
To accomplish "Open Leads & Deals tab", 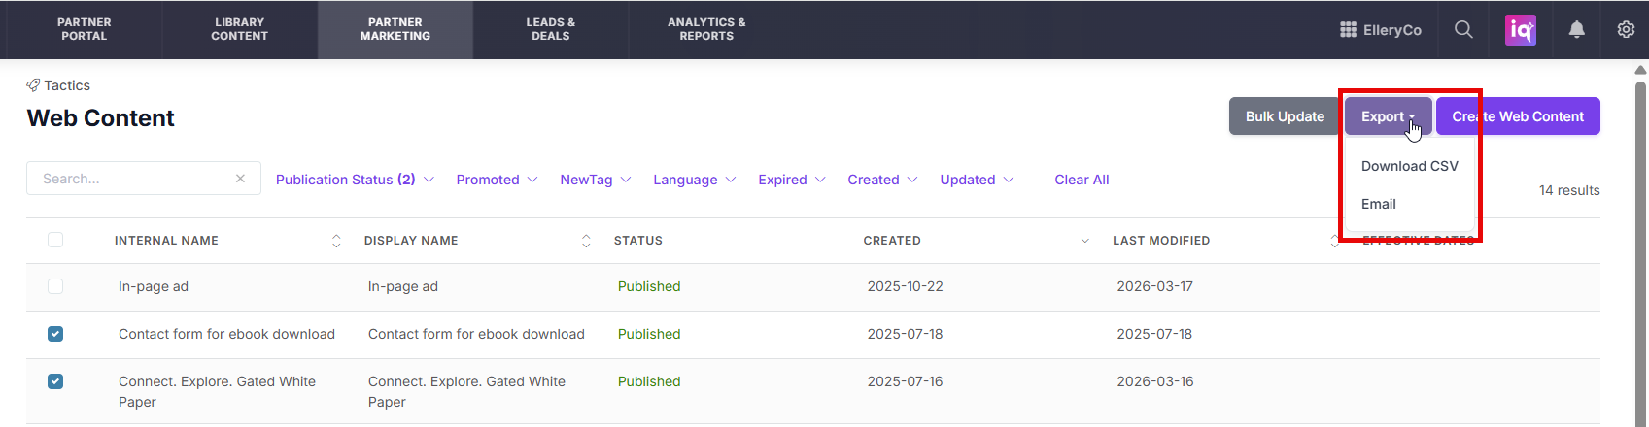I will (551, 29).
